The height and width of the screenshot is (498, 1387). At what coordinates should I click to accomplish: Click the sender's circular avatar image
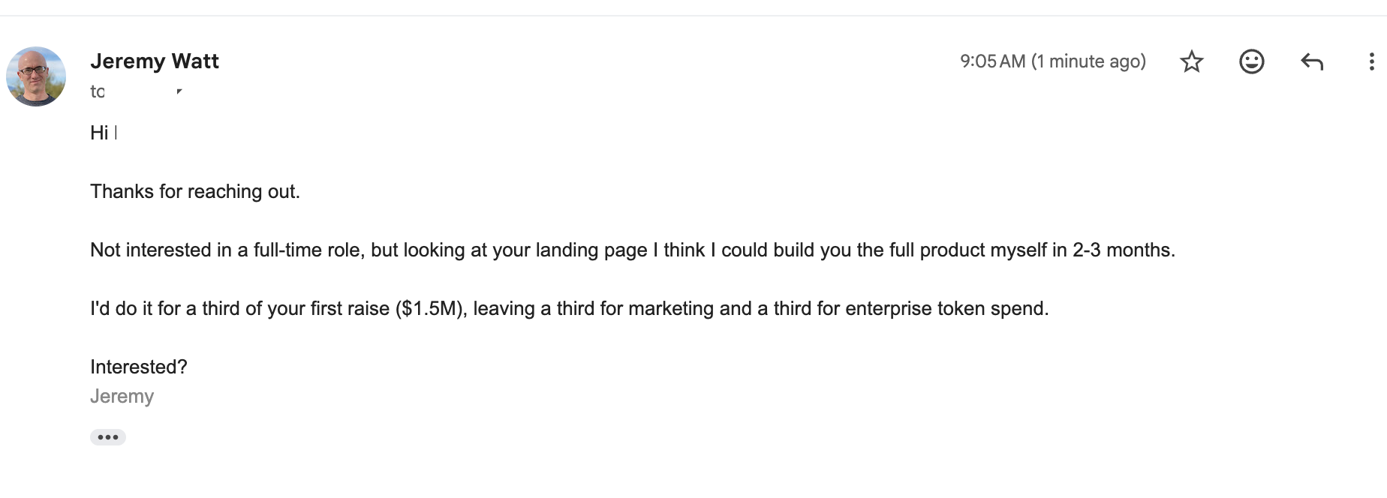pos(35,75)
